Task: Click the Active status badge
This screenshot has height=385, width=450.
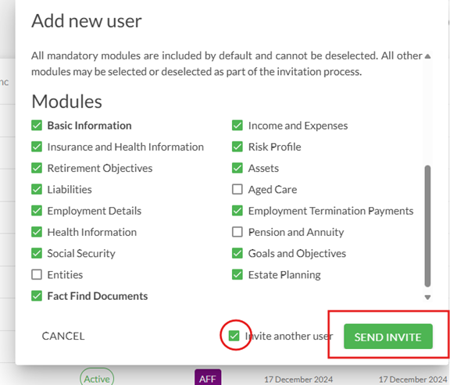Action: pos(97,378)
